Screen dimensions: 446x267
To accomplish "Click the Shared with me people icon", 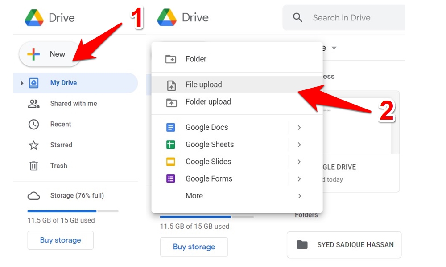I will click(x=33, y=104).
